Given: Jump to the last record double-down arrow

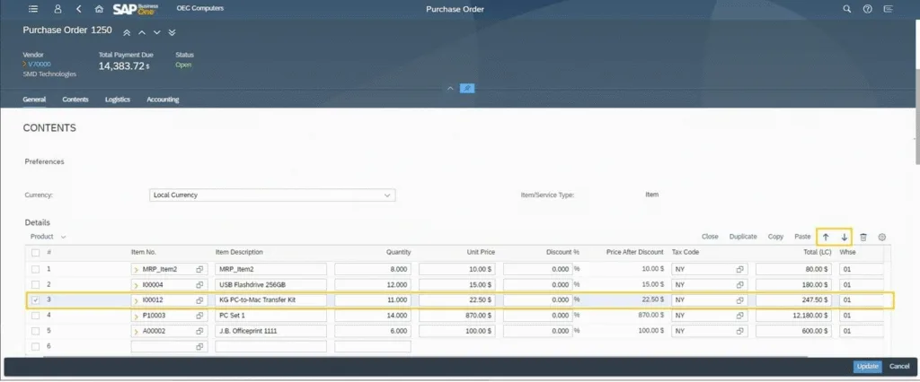Looking at the screenshot, I should click(172, 32).
